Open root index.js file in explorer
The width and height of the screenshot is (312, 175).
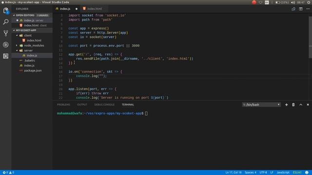[32, 66]
